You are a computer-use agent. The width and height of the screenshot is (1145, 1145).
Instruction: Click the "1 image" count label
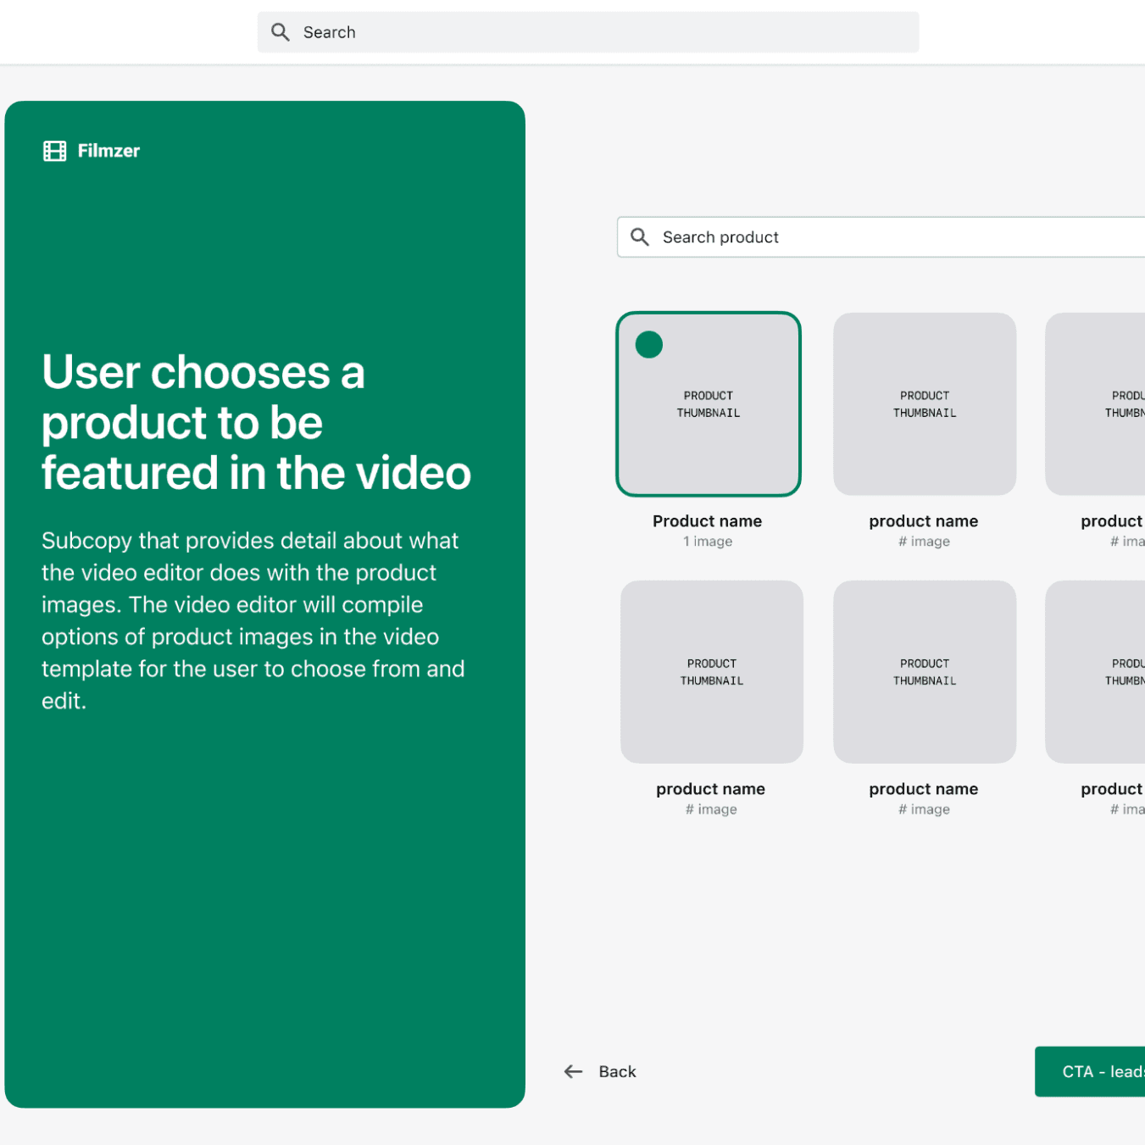(x=708, y=542)
